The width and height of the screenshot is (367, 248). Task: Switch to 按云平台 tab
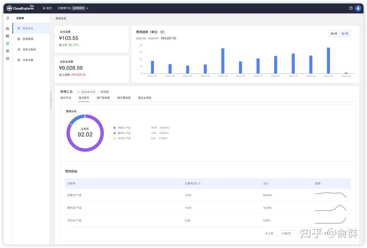66,98
